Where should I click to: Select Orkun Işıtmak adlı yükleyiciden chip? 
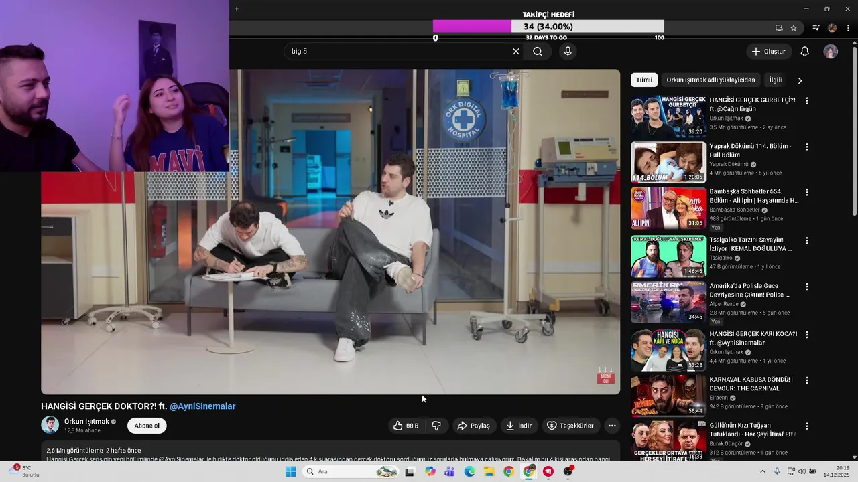(x=711, y=80)
